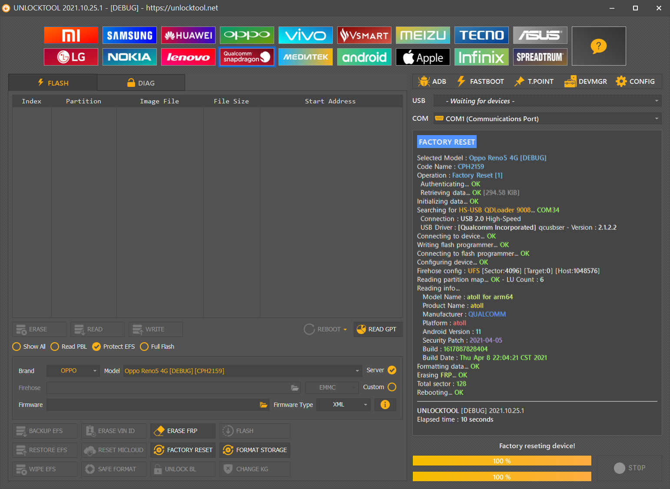Viewport: 670px width, 489px height.
Task: Toggle the Server checkbox
Action: [x=392, y=370]
